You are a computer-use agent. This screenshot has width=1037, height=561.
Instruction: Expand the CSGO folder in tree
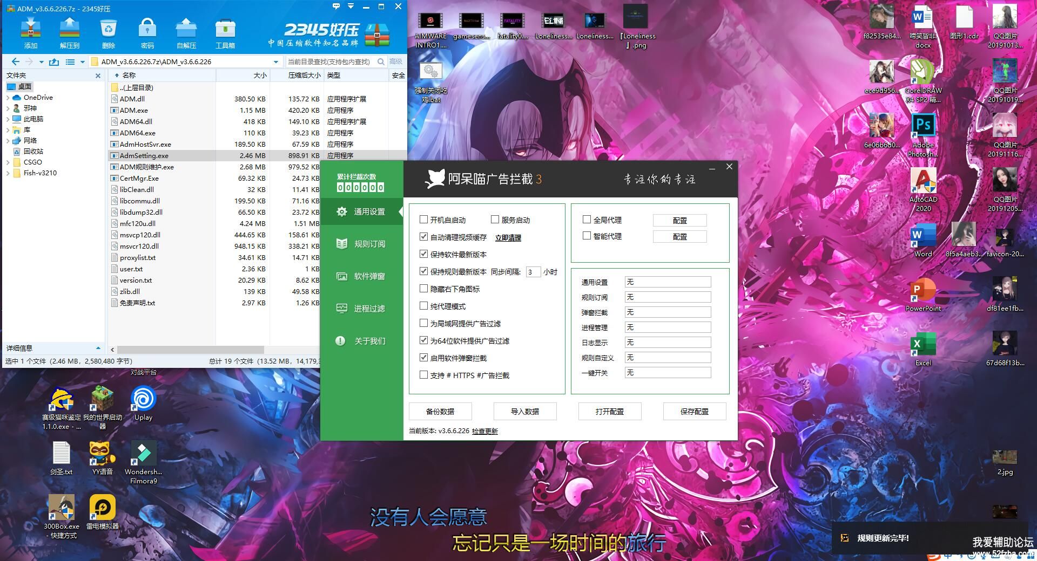point(8,162)
